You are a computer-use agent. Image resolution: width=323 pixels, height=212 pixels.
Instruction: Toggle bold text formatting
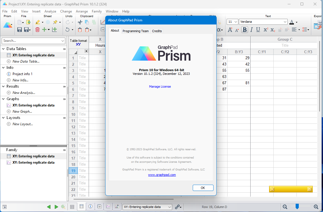pos(244,30)
